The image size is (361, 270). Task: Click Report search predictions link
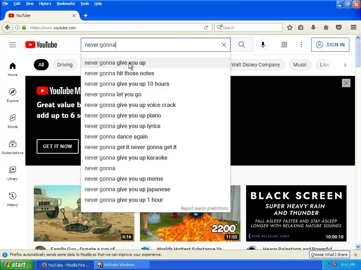click(x=204, y=208)
